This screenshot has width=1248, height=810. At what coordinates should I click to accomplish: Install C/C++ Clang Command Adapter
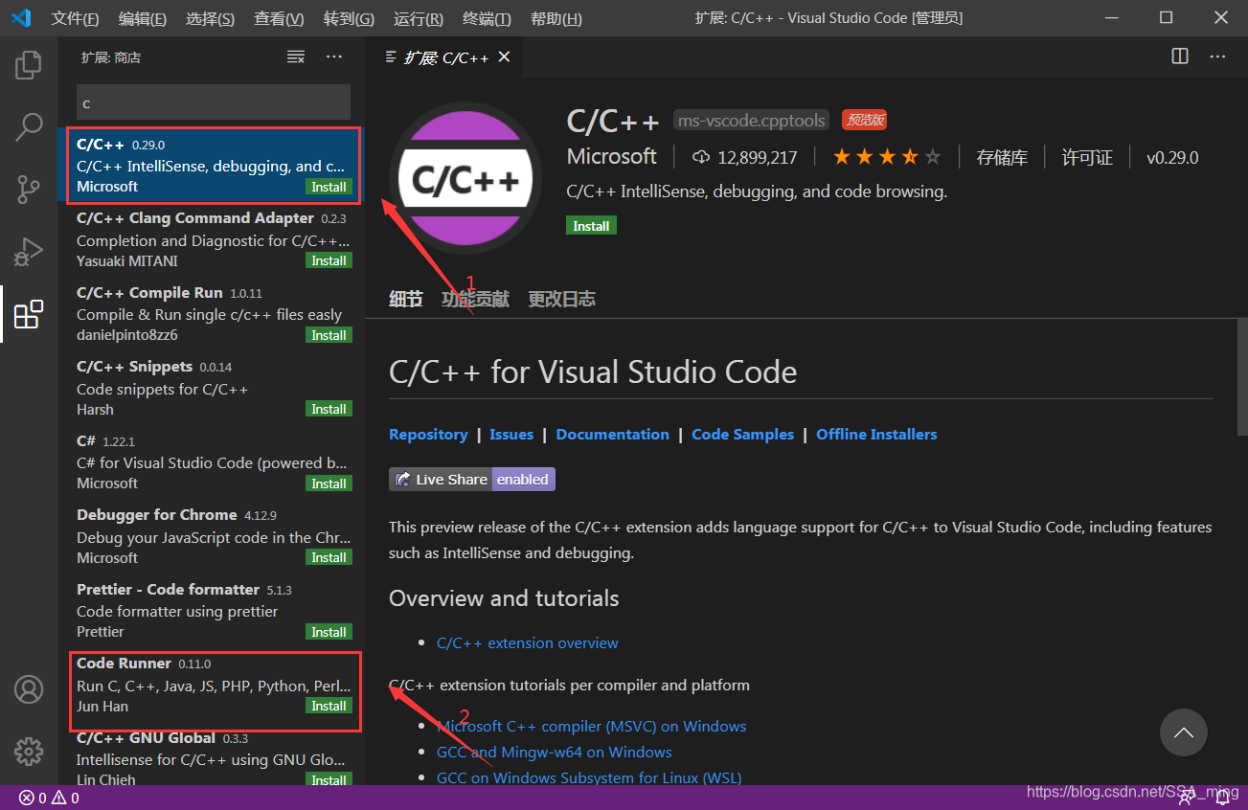click(x=329, y=260)
